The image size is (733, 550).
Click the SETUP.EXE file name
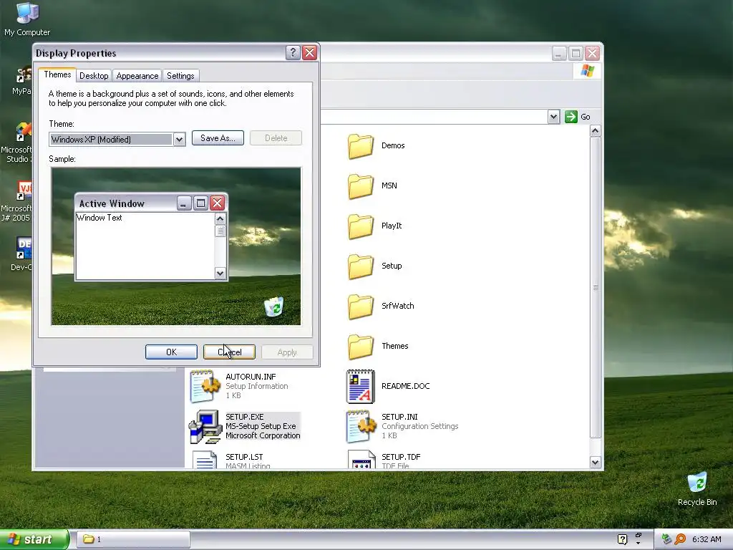pyautogui.click(x=245, y=417)
